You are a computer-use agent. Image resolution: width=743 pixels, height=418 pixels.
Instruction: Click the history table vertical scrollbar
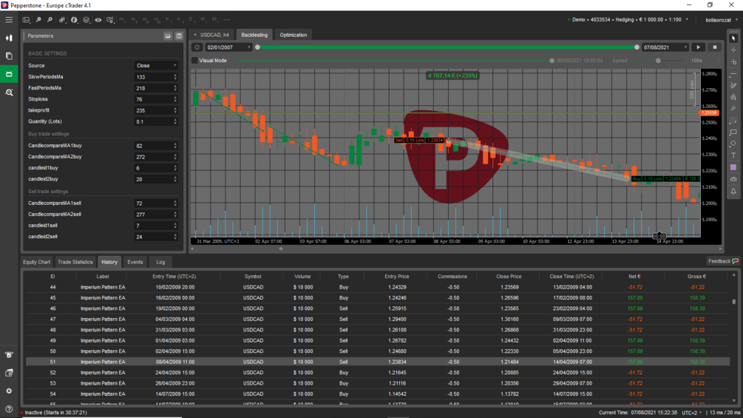tap(734, 301)
